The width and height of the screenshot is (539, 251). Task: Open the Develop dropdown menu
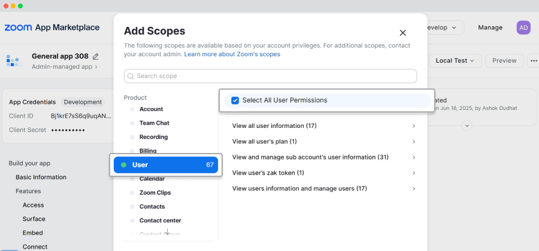[444, 27]
